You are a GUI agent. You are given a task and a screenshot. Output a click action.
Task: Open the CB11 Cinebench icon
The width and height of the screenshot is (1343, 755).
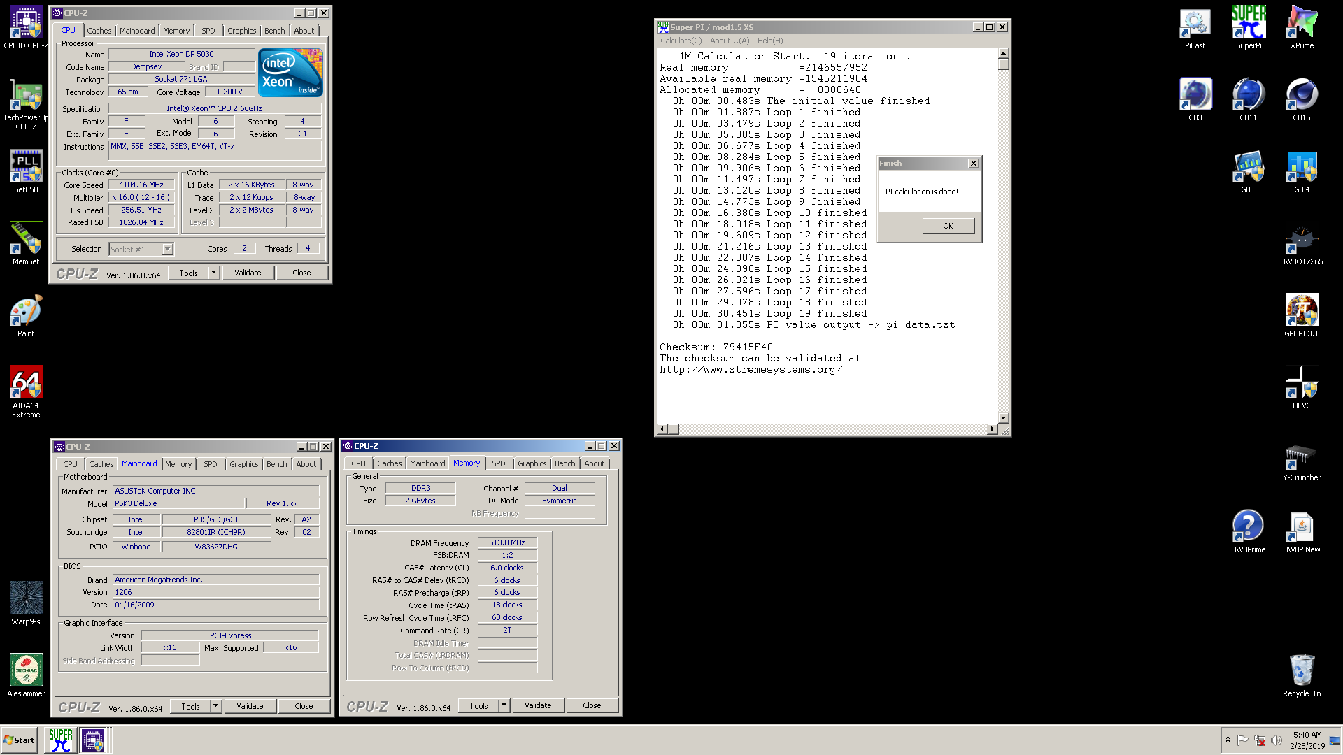[1248, 100]
